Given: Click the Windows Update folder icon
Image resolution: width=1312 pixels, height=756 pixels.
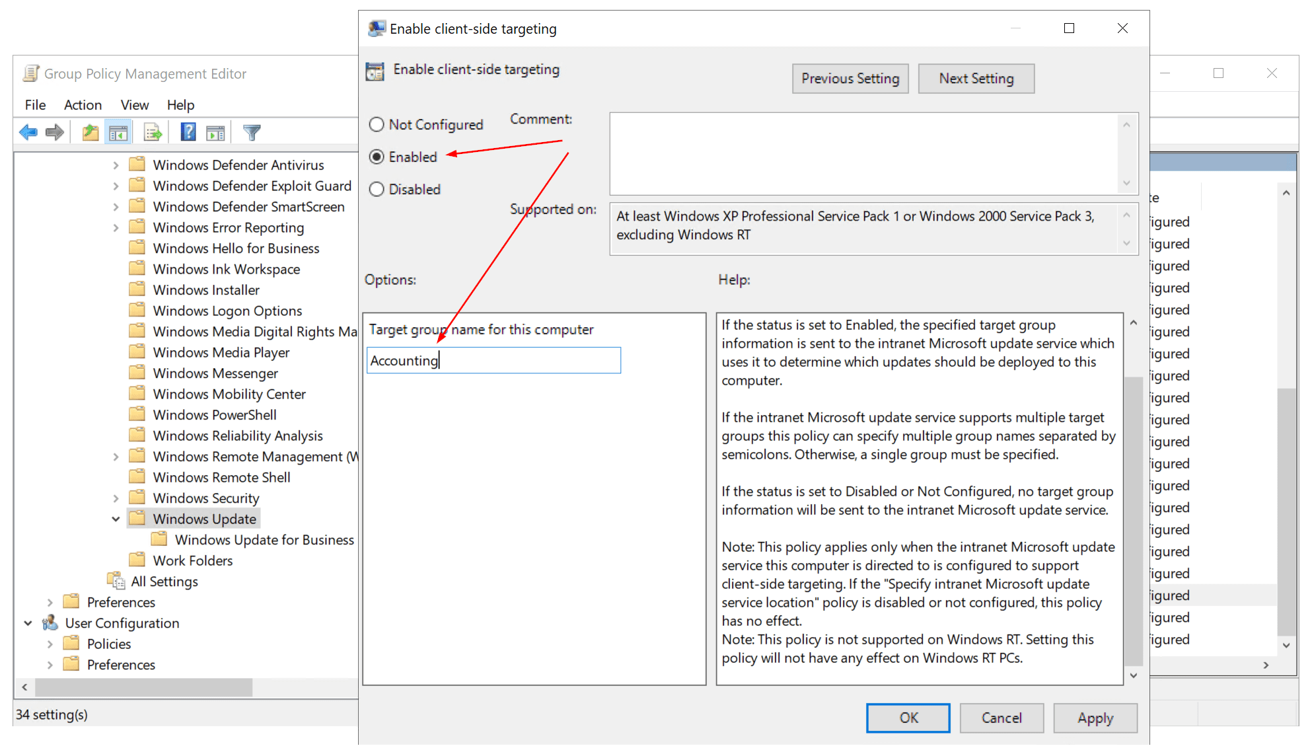Looking at the screenshot, I should 137,519.
